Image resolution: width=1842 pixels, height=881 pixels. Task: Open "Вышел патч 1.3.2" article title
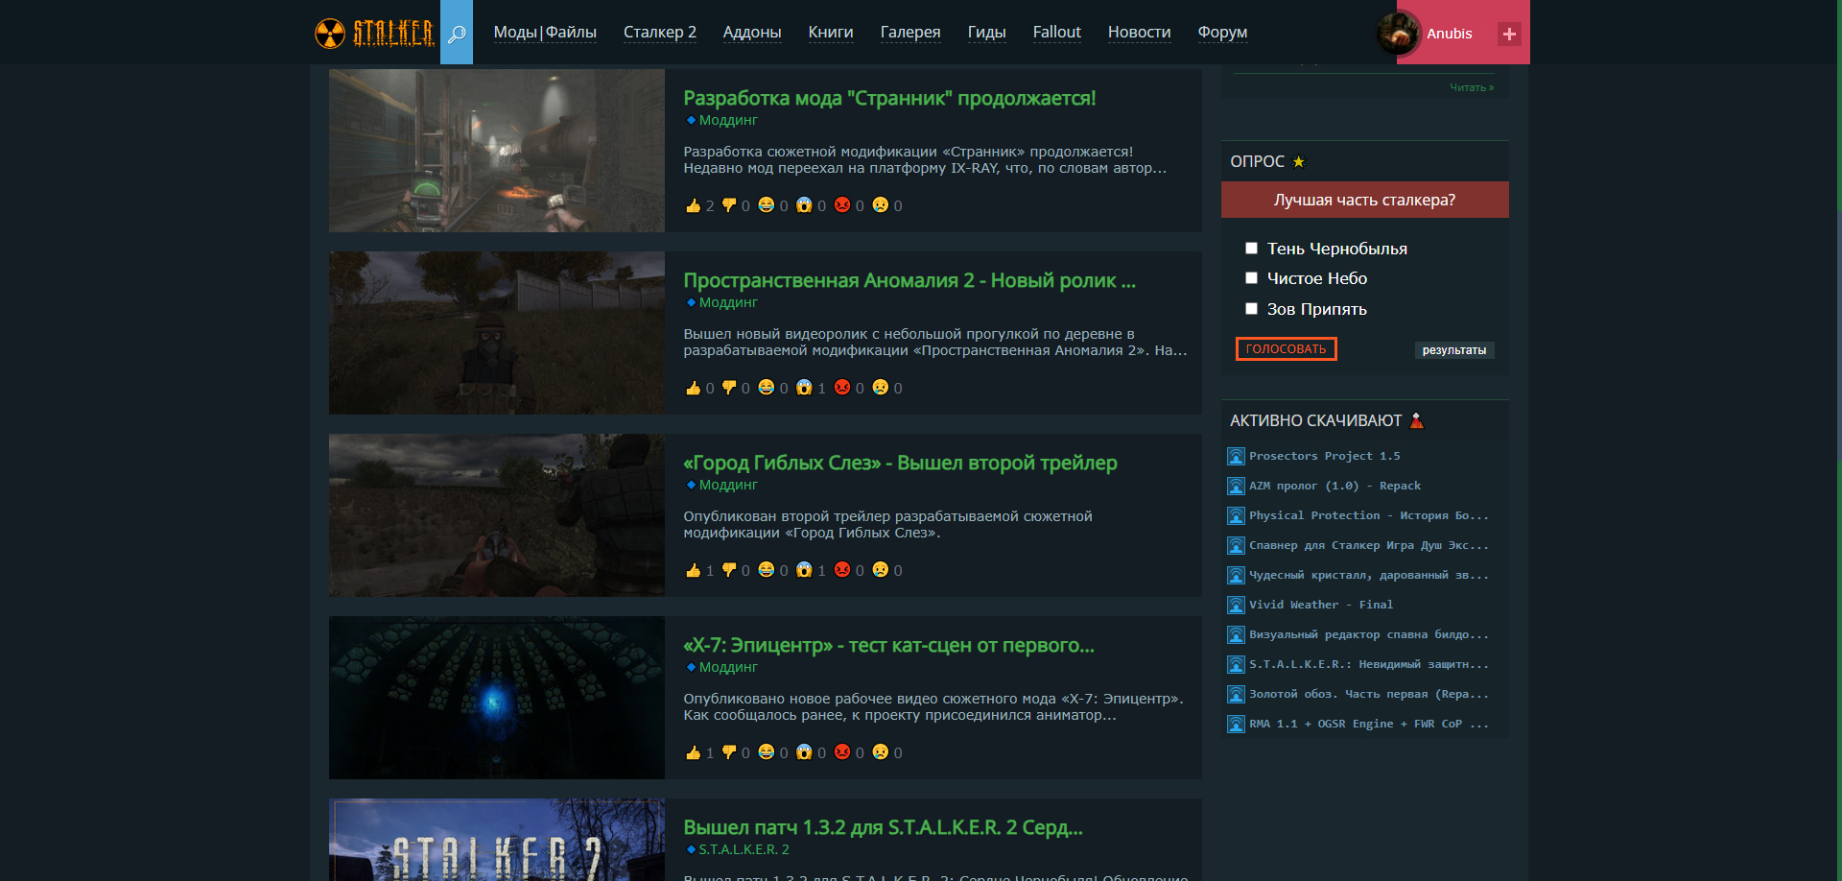point(883,827)
